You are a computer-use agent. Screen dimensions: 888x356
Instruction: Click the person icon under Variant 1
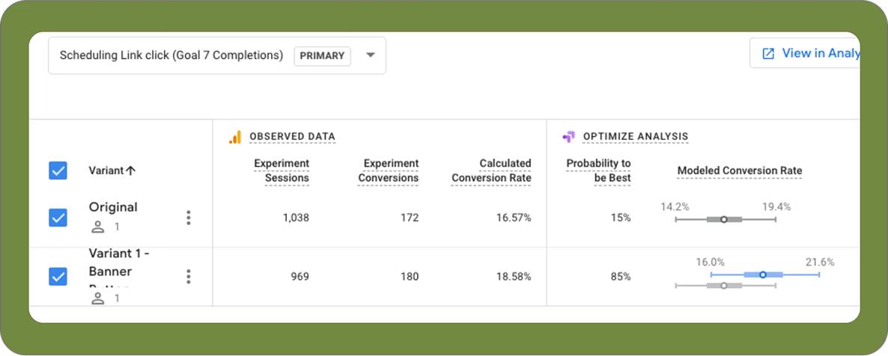tap(97, 298)
